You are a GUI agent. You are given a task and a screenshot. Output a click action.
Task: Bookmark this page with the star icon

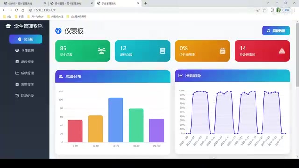click(264, 10)
